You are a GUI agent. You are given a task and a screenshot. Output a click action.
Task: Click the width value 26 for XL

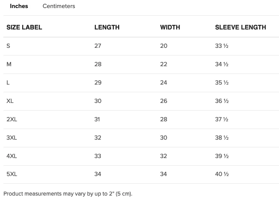coord(164,101)
